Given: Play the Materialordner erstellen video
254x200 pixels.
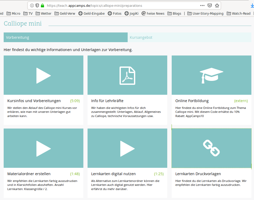Looking at the screenshot, I should 44,148.
